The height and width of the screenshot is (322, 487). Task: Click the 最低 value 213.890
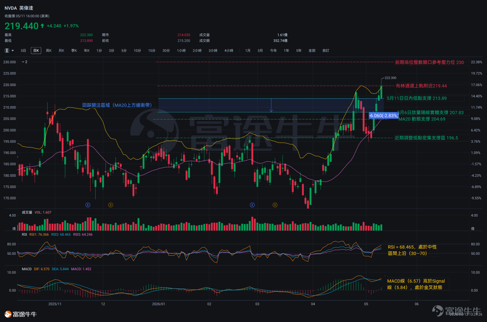point(86,41)
